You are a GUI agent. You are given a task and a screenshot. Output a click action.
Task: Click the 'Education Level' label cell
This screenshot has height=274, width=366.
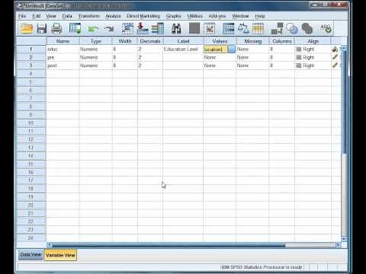point(183,49)
